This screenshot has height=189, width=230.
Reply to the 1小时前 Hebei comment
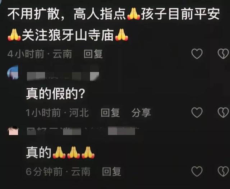pyautogui.click(x=110, y=112)
